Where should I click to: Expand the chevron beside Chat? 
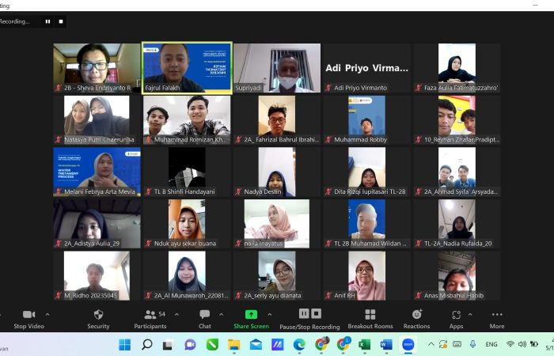pos(222,314)
